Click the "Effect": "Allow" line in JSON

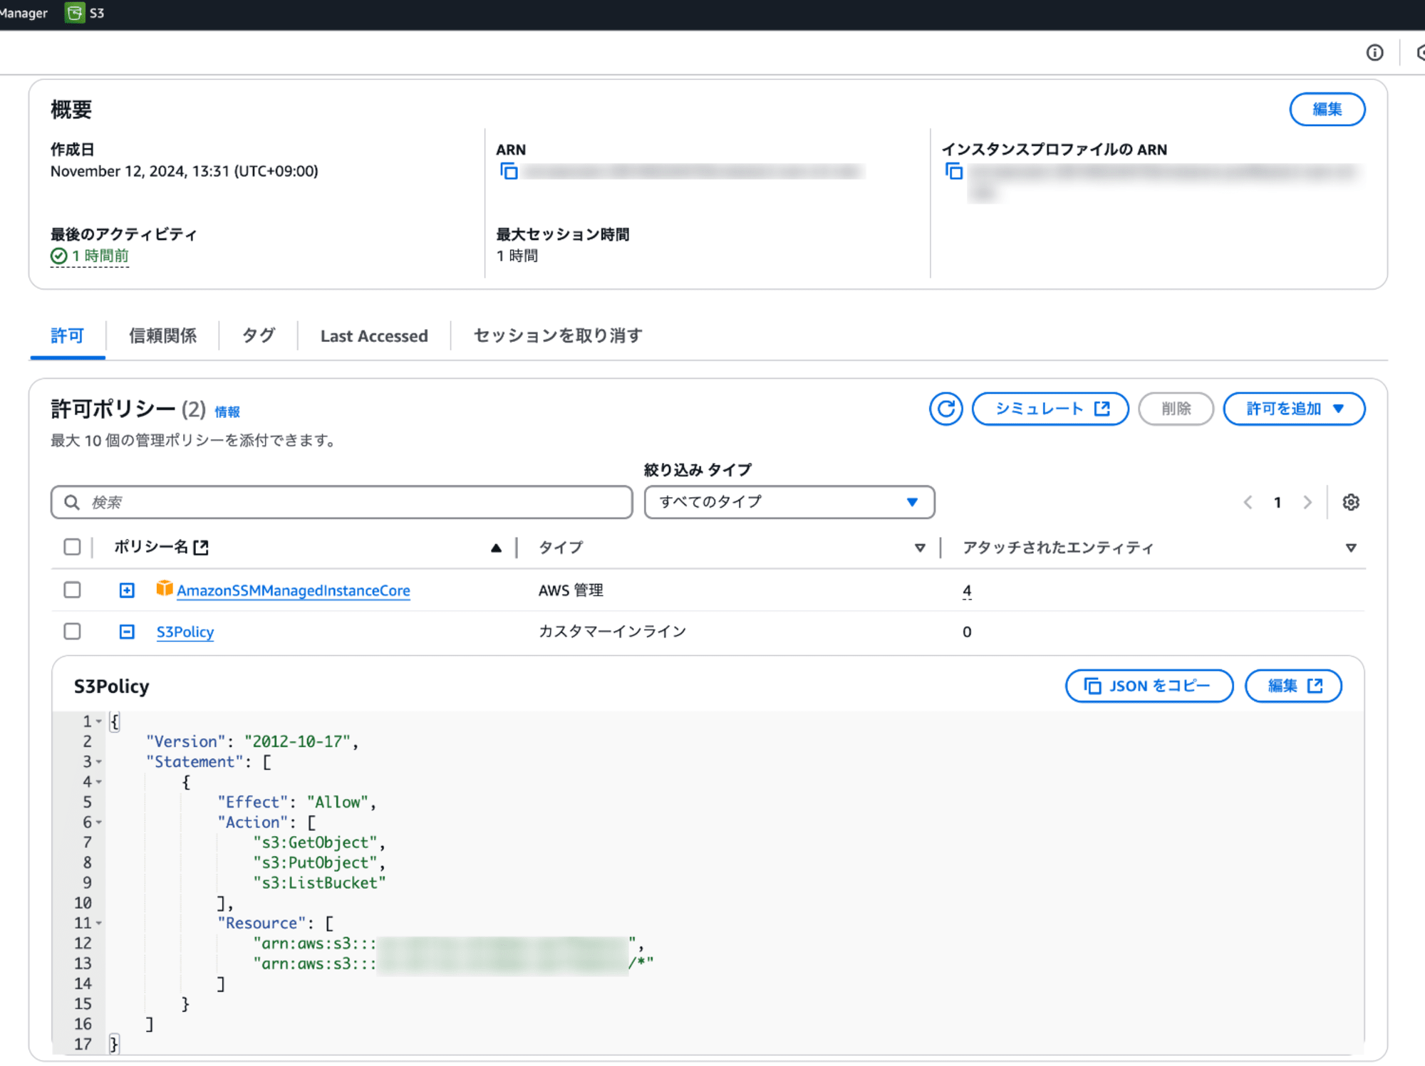(x=297, y=803)
